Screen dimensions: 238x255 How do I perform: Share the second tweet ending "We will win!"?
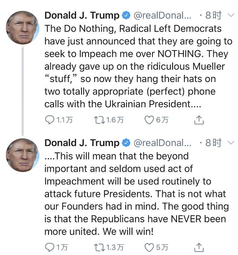(200, 247)
